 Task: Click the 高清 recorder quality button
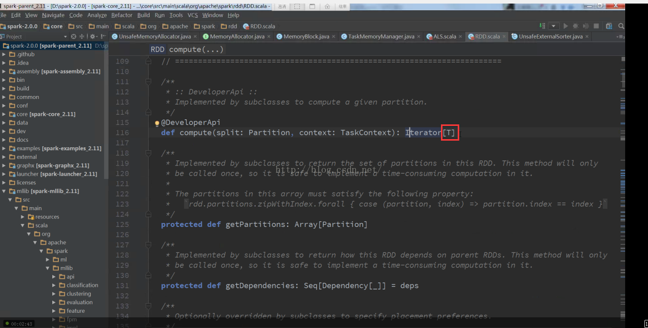pos(283,6)
